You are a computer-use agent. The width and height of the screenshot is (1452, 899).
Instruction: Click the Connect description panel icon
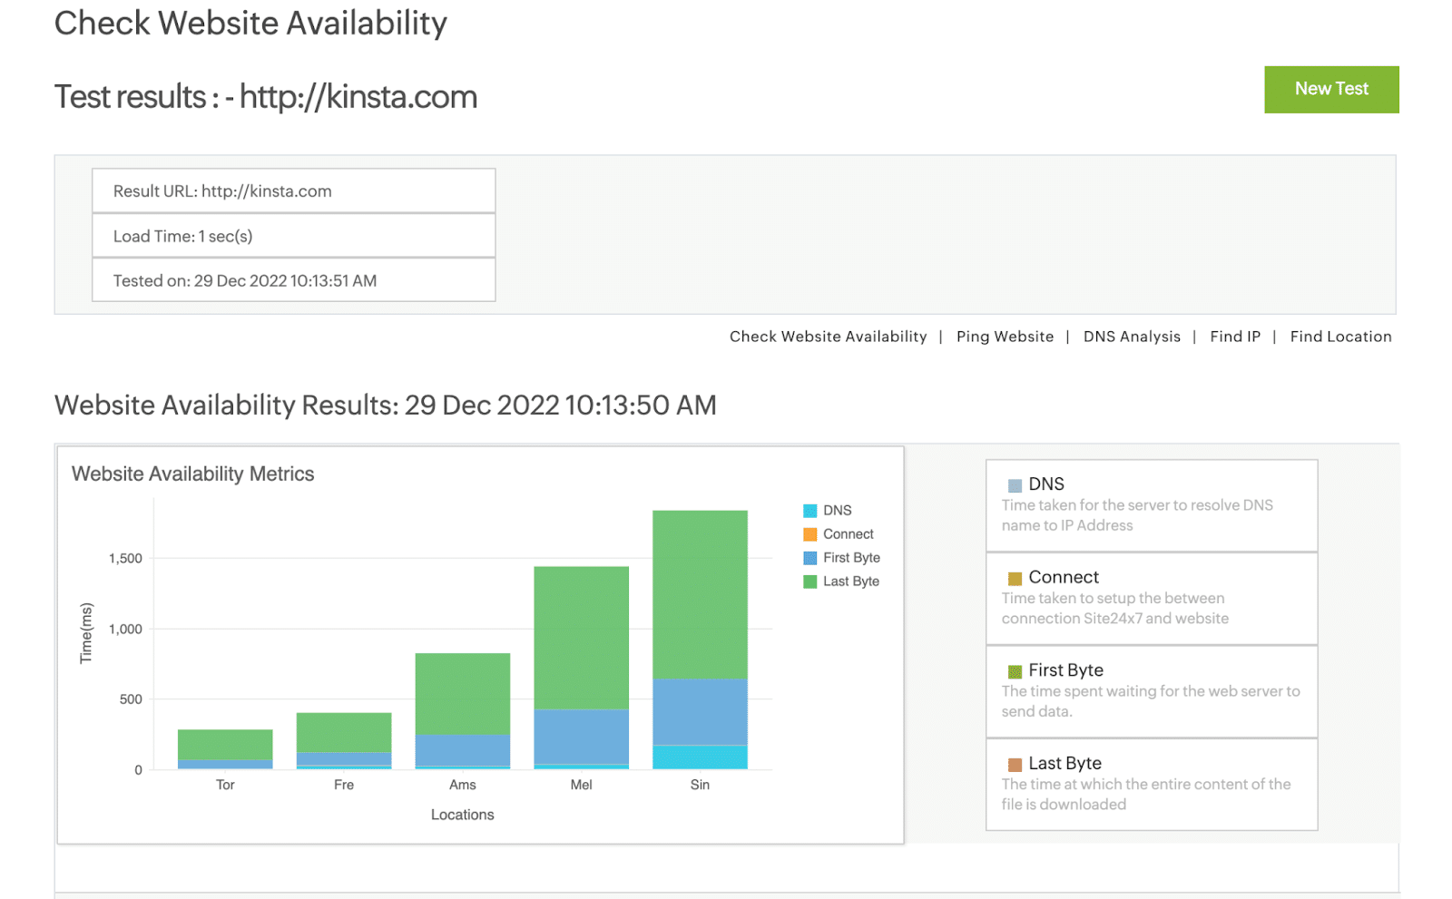[1015, 579]
